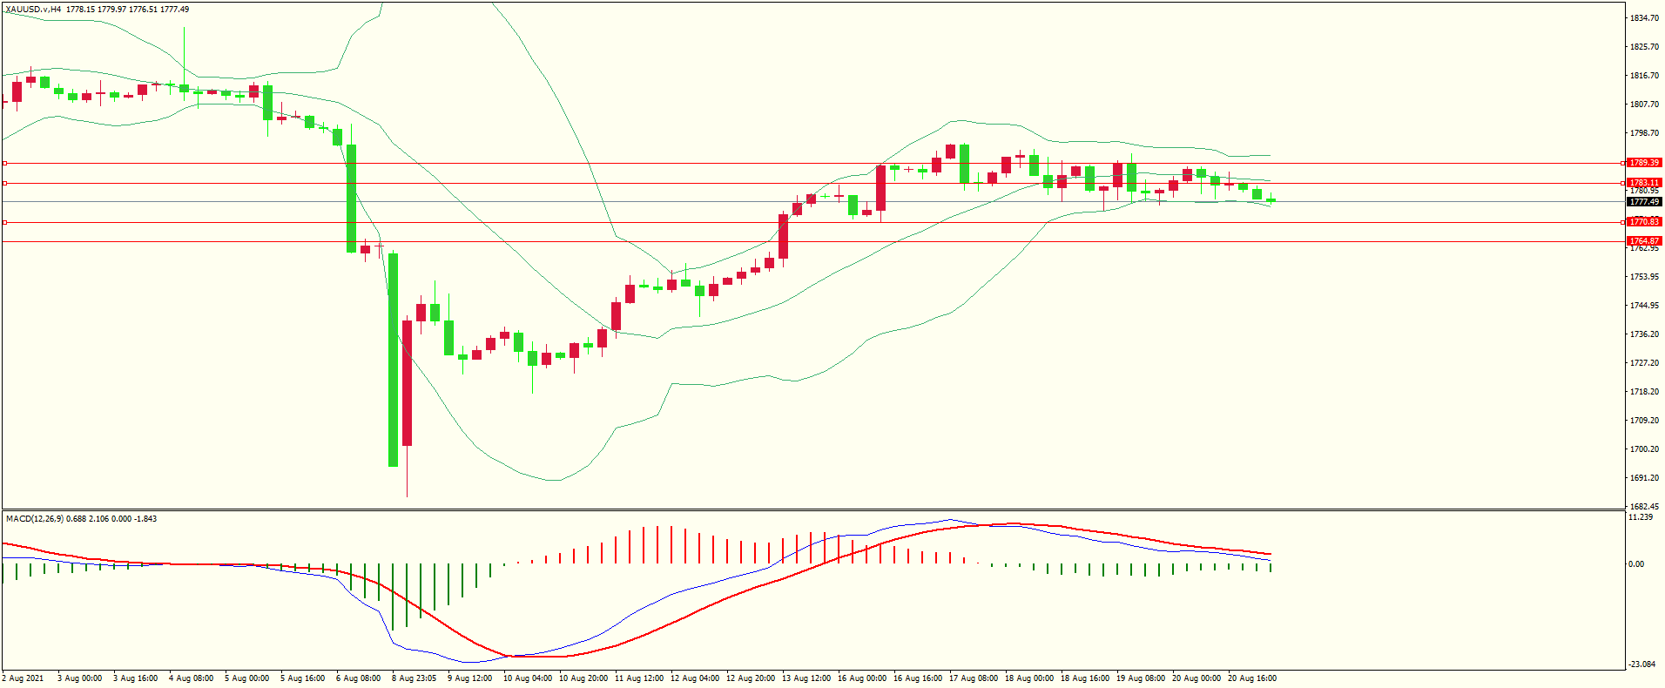Screen dimensions: 1665x688
Task: Click the 4 Aug 08:00 time label
Action: coord(192,678)
